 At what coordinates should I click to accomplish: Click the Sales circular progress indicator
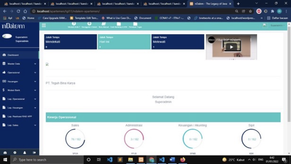75,139
